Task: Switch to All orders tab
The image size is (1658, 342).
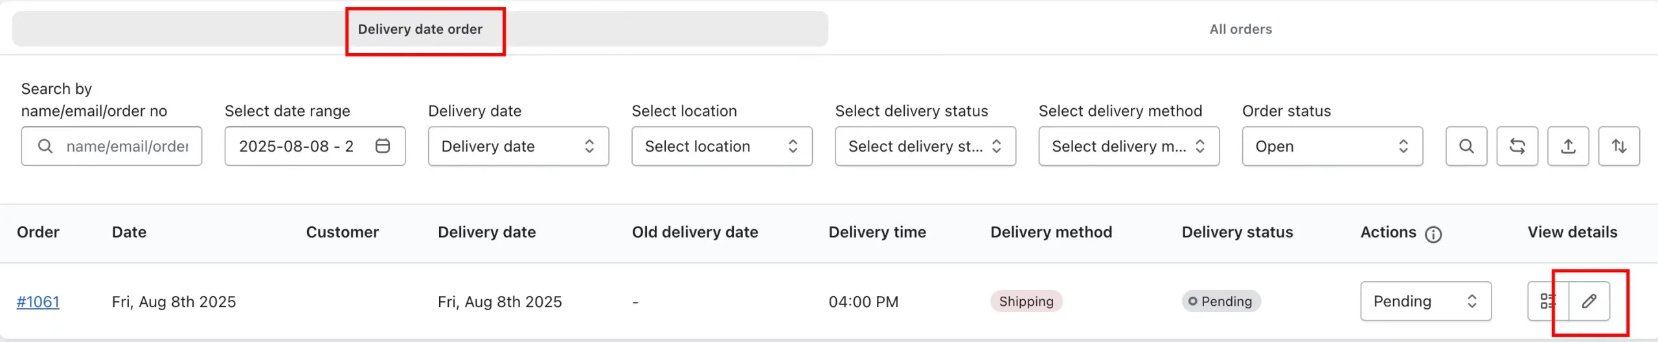Action: coord(1240,29)
